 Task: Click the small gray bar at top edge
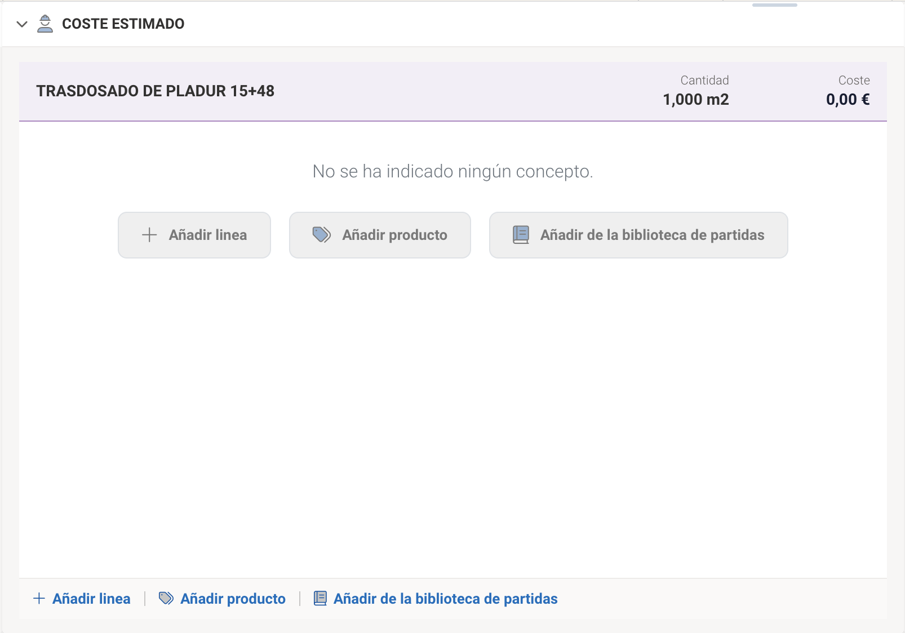pyautogui.click(x=774, y=5)
